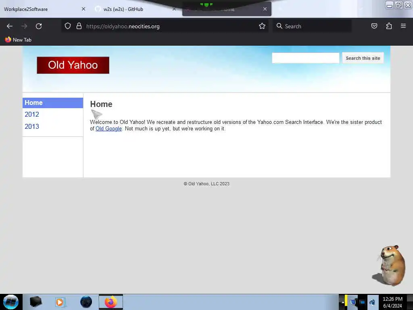Open the Save to Pocket button
413x310 pixels.
pyautogui.click(x=374, y=26)
